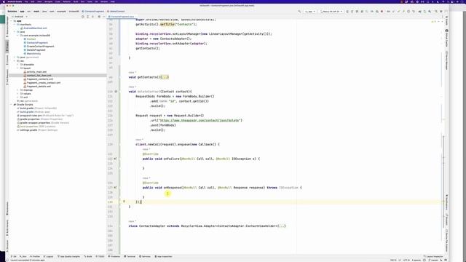
Task: Hide the Project tool window
Action: [x=103, y=17]
